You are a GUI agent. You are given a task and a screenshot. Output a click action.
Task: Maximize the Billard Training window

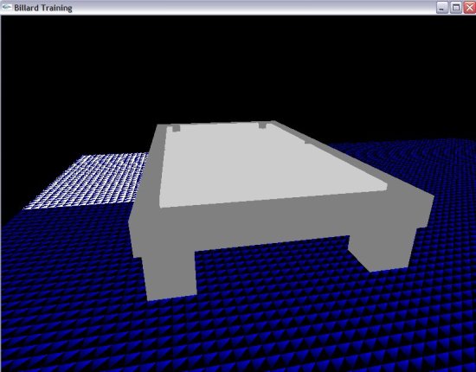[455, 8]
